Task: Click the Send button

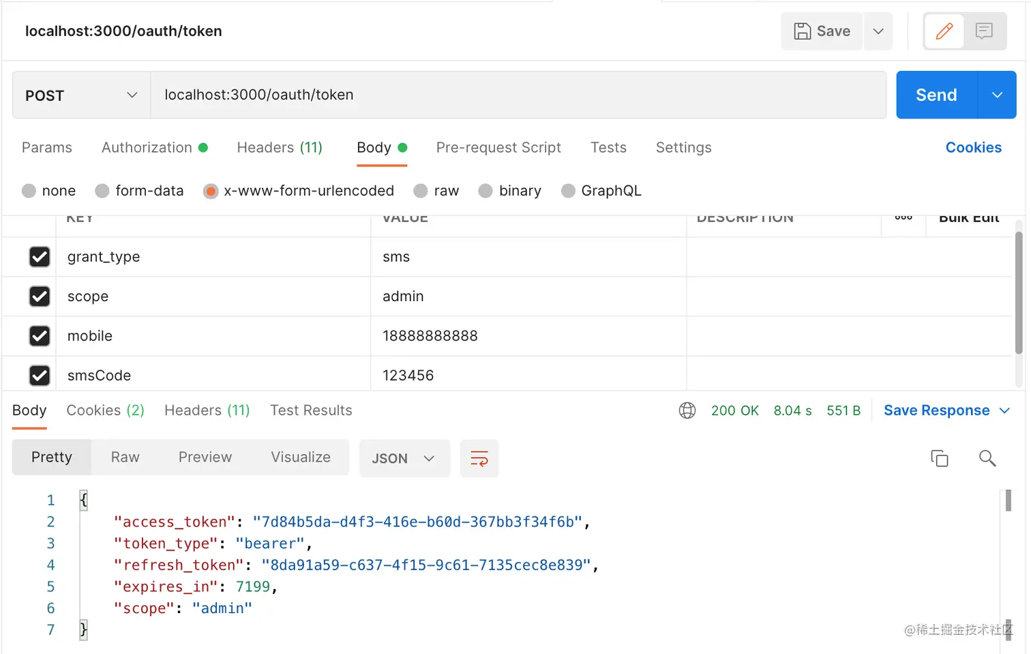Action: tap(936, 95)
